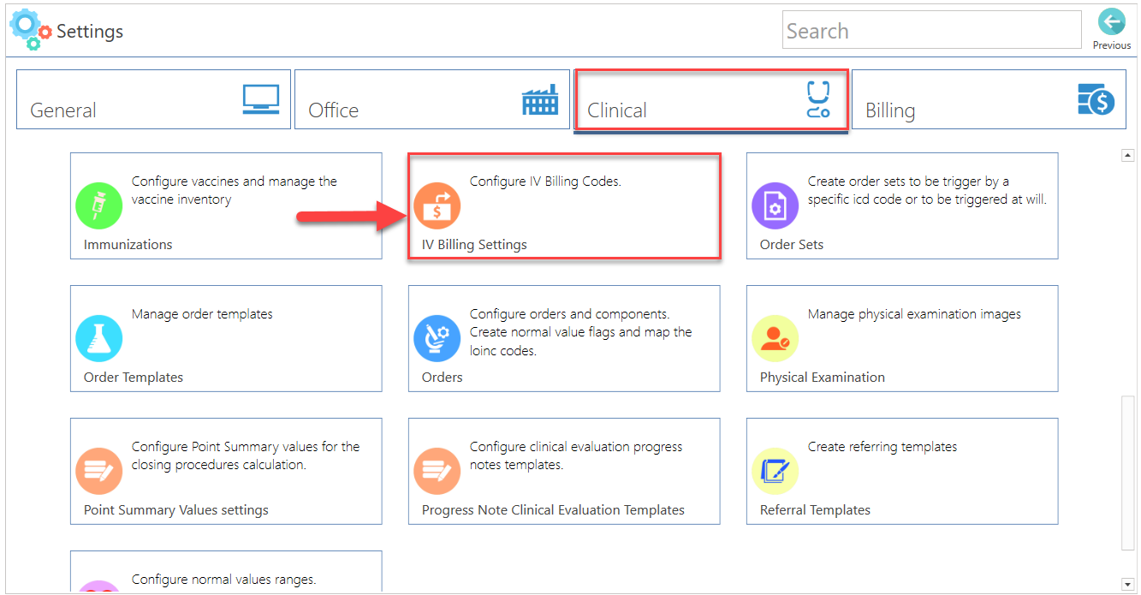Viewport: 1141px width, 595px height.
Task: Click the purple Order Sets icon
Action: point(775,205)
